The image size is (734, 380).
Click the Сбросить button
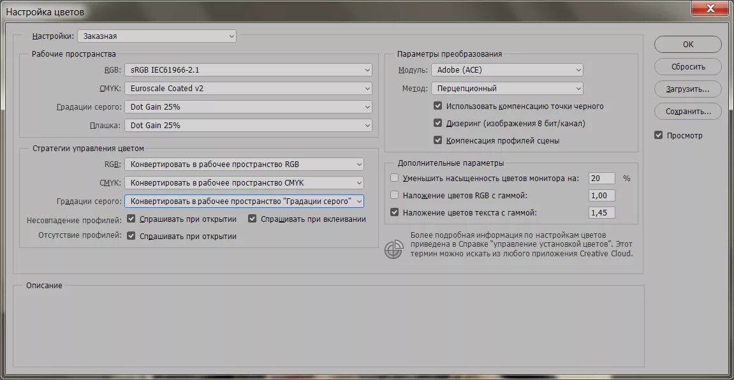(x=687, y=66)
